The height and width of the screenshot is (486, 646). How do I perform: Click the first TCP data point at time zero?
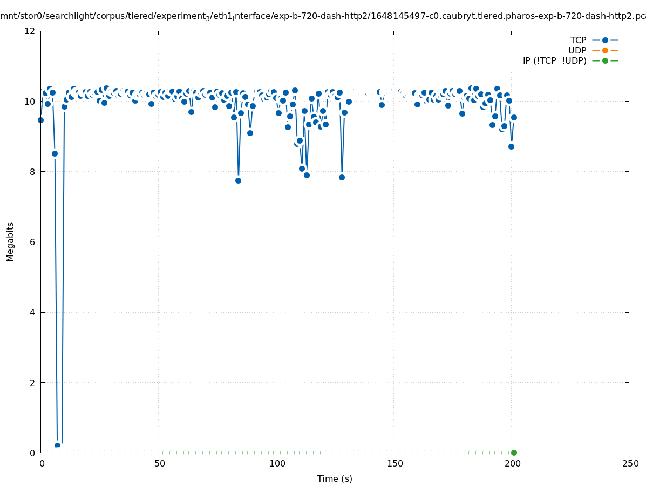coord(40,120)
